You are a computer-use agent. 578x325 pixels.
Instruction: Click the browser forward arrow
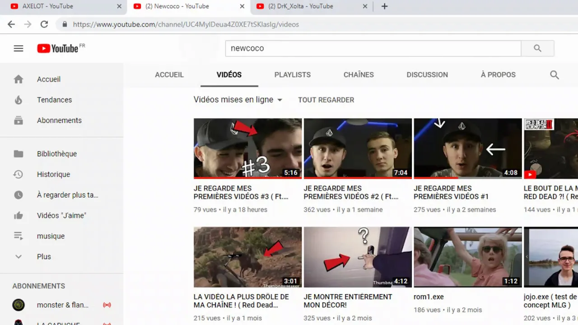click(x=28, y=24)
